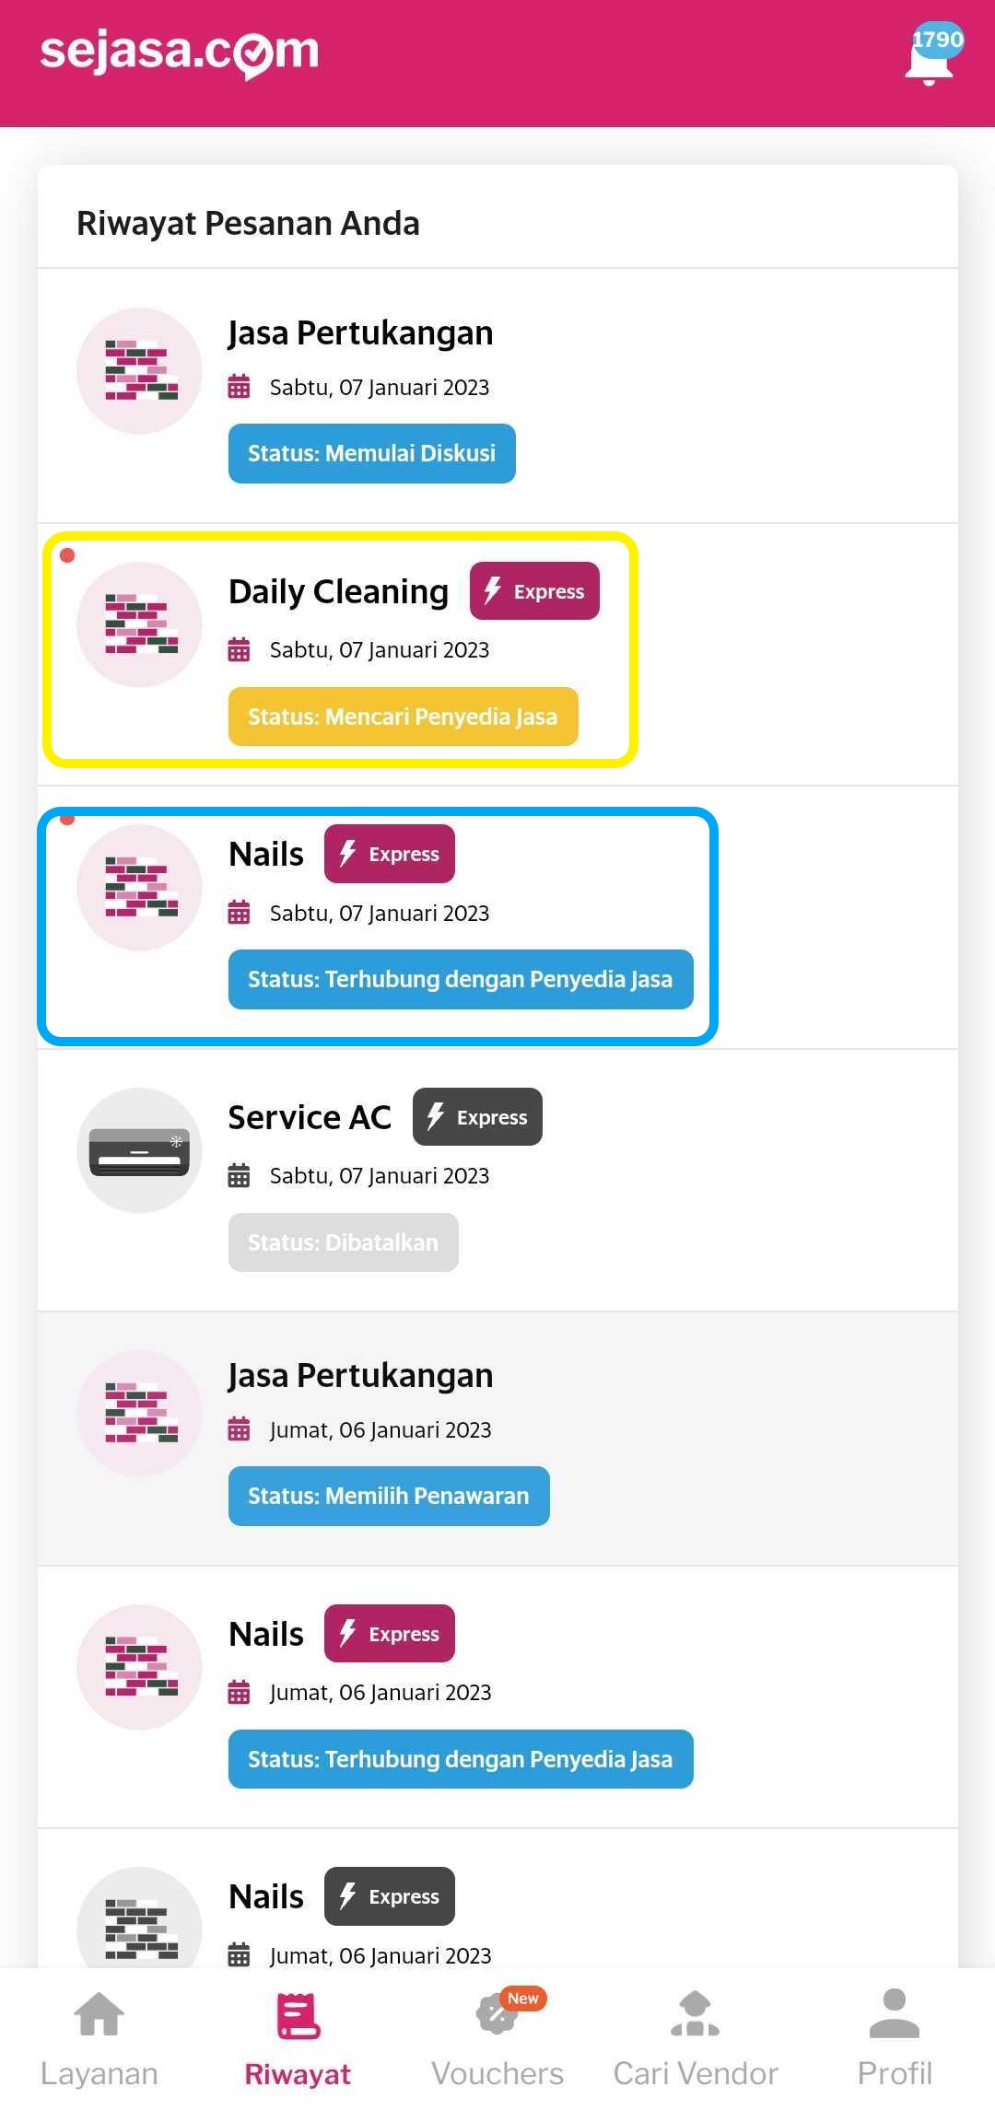The image size is (995, 2110).
Task: Click the Express badge beside Service AC
Action: [477, 1117]
